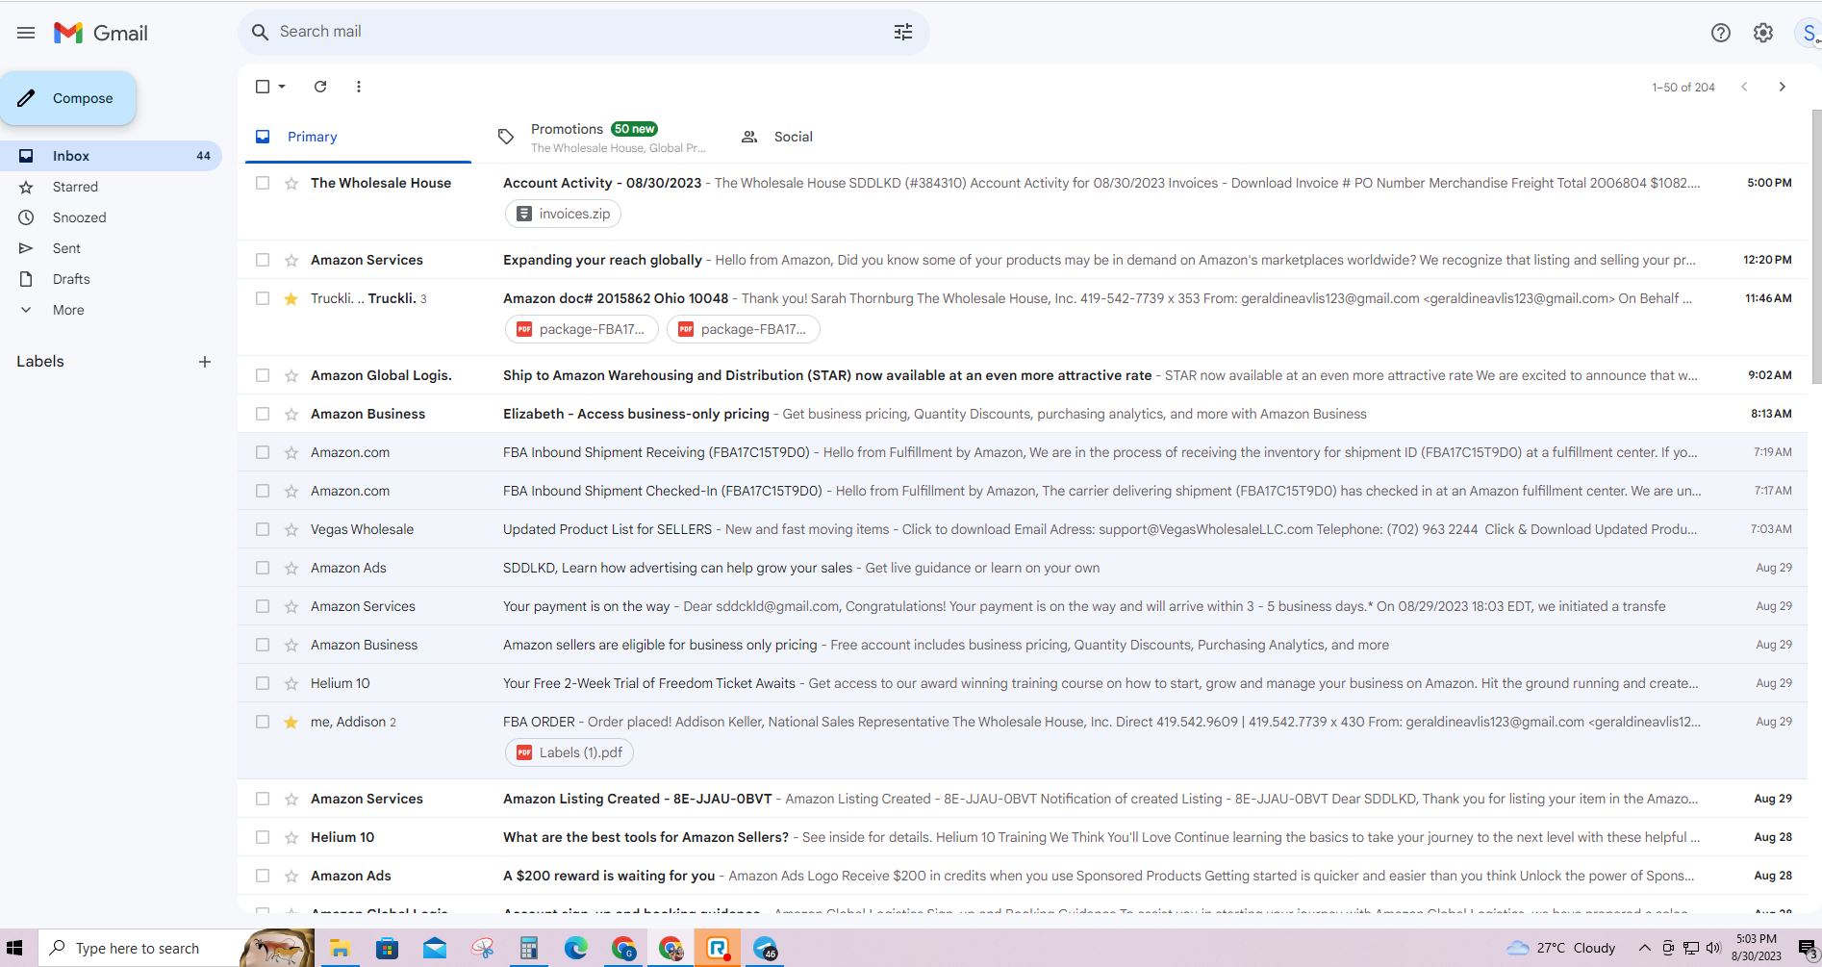
Task: Star the Vegas Wholesale email
Action: (291, 529)
